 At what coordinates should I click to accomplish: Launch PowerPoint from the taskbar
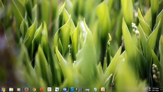103,89
